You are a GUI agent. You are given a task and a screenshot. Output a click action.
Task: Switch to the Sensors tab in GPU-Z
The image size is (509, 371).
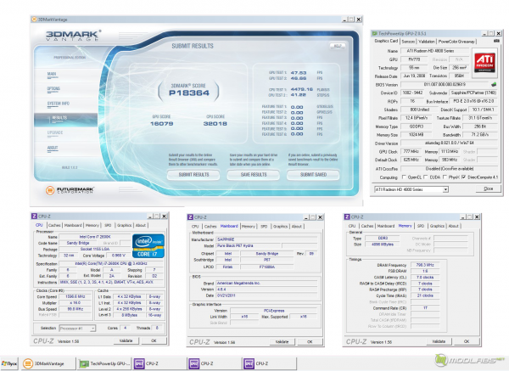tap(408, 42)
